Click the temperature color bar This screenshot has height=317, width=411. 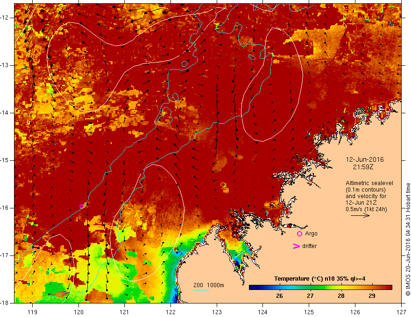click(x=320, y=288)
